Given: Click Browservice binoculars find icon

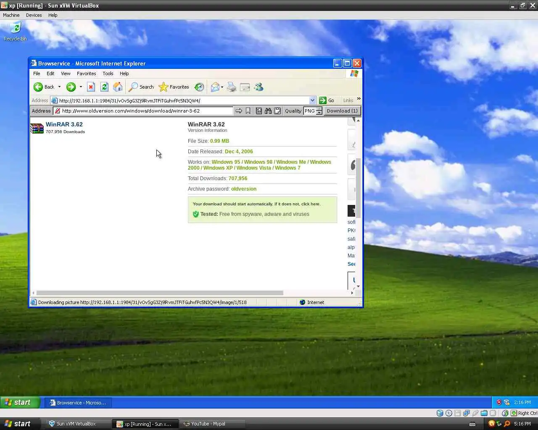Looking at the screenshot, I should [x=268, y=111].
